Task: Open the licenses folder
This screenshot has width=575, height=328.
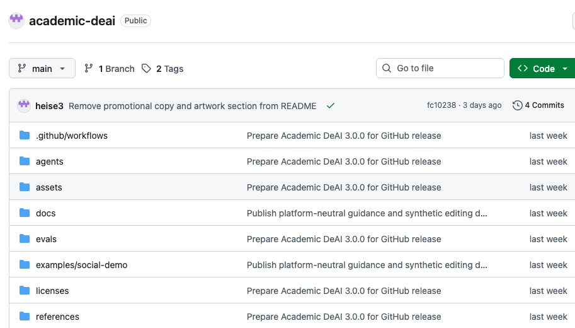Action: click(x=52, y=291)
